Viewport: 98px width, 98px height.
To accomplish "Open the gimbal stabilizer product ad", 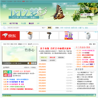I will tap(49, 36).
